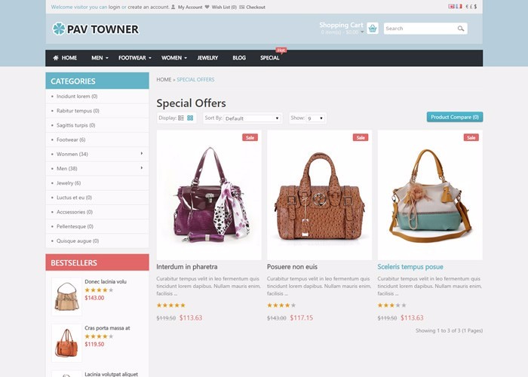
Task: Open the purple handbag product thumbnail
Action: coord(209,195)
